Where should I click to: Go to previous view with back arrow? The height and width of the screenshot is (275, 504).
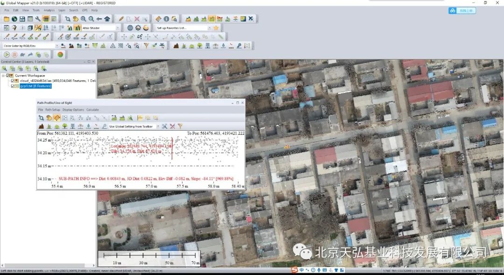99,19
